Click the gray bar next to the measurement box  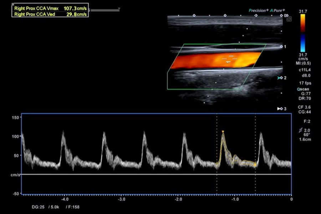click(105, 10)
